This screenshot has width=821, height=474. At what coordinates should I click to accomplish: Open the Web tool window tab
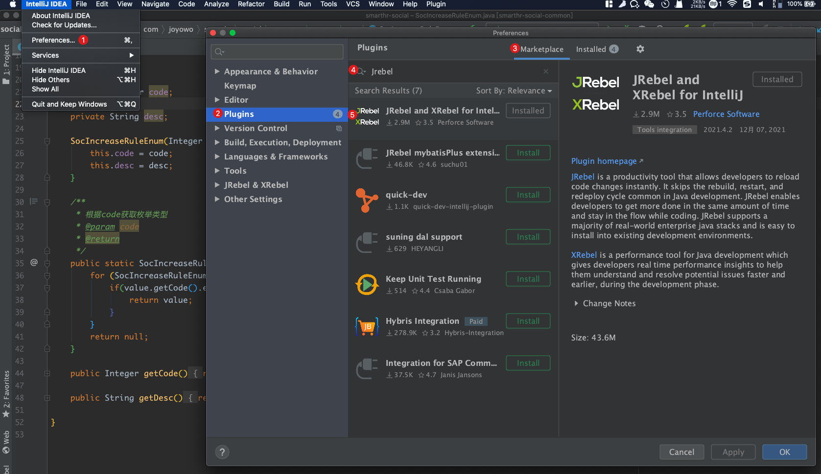click(x=6, y=442)
